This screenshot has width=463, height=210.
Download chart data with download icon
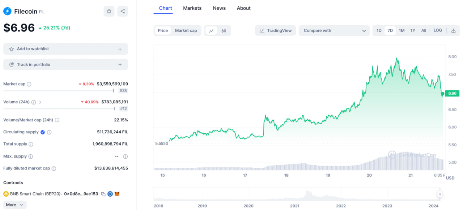tap(453, 31)
